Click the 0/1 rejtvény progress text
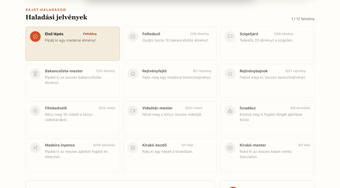 click(202, 71)
